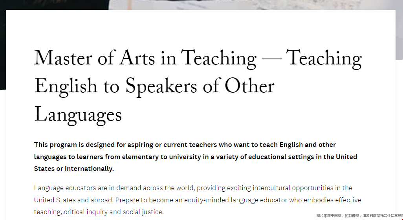Click the Chinese watermark text in the corner

[359, 216]
